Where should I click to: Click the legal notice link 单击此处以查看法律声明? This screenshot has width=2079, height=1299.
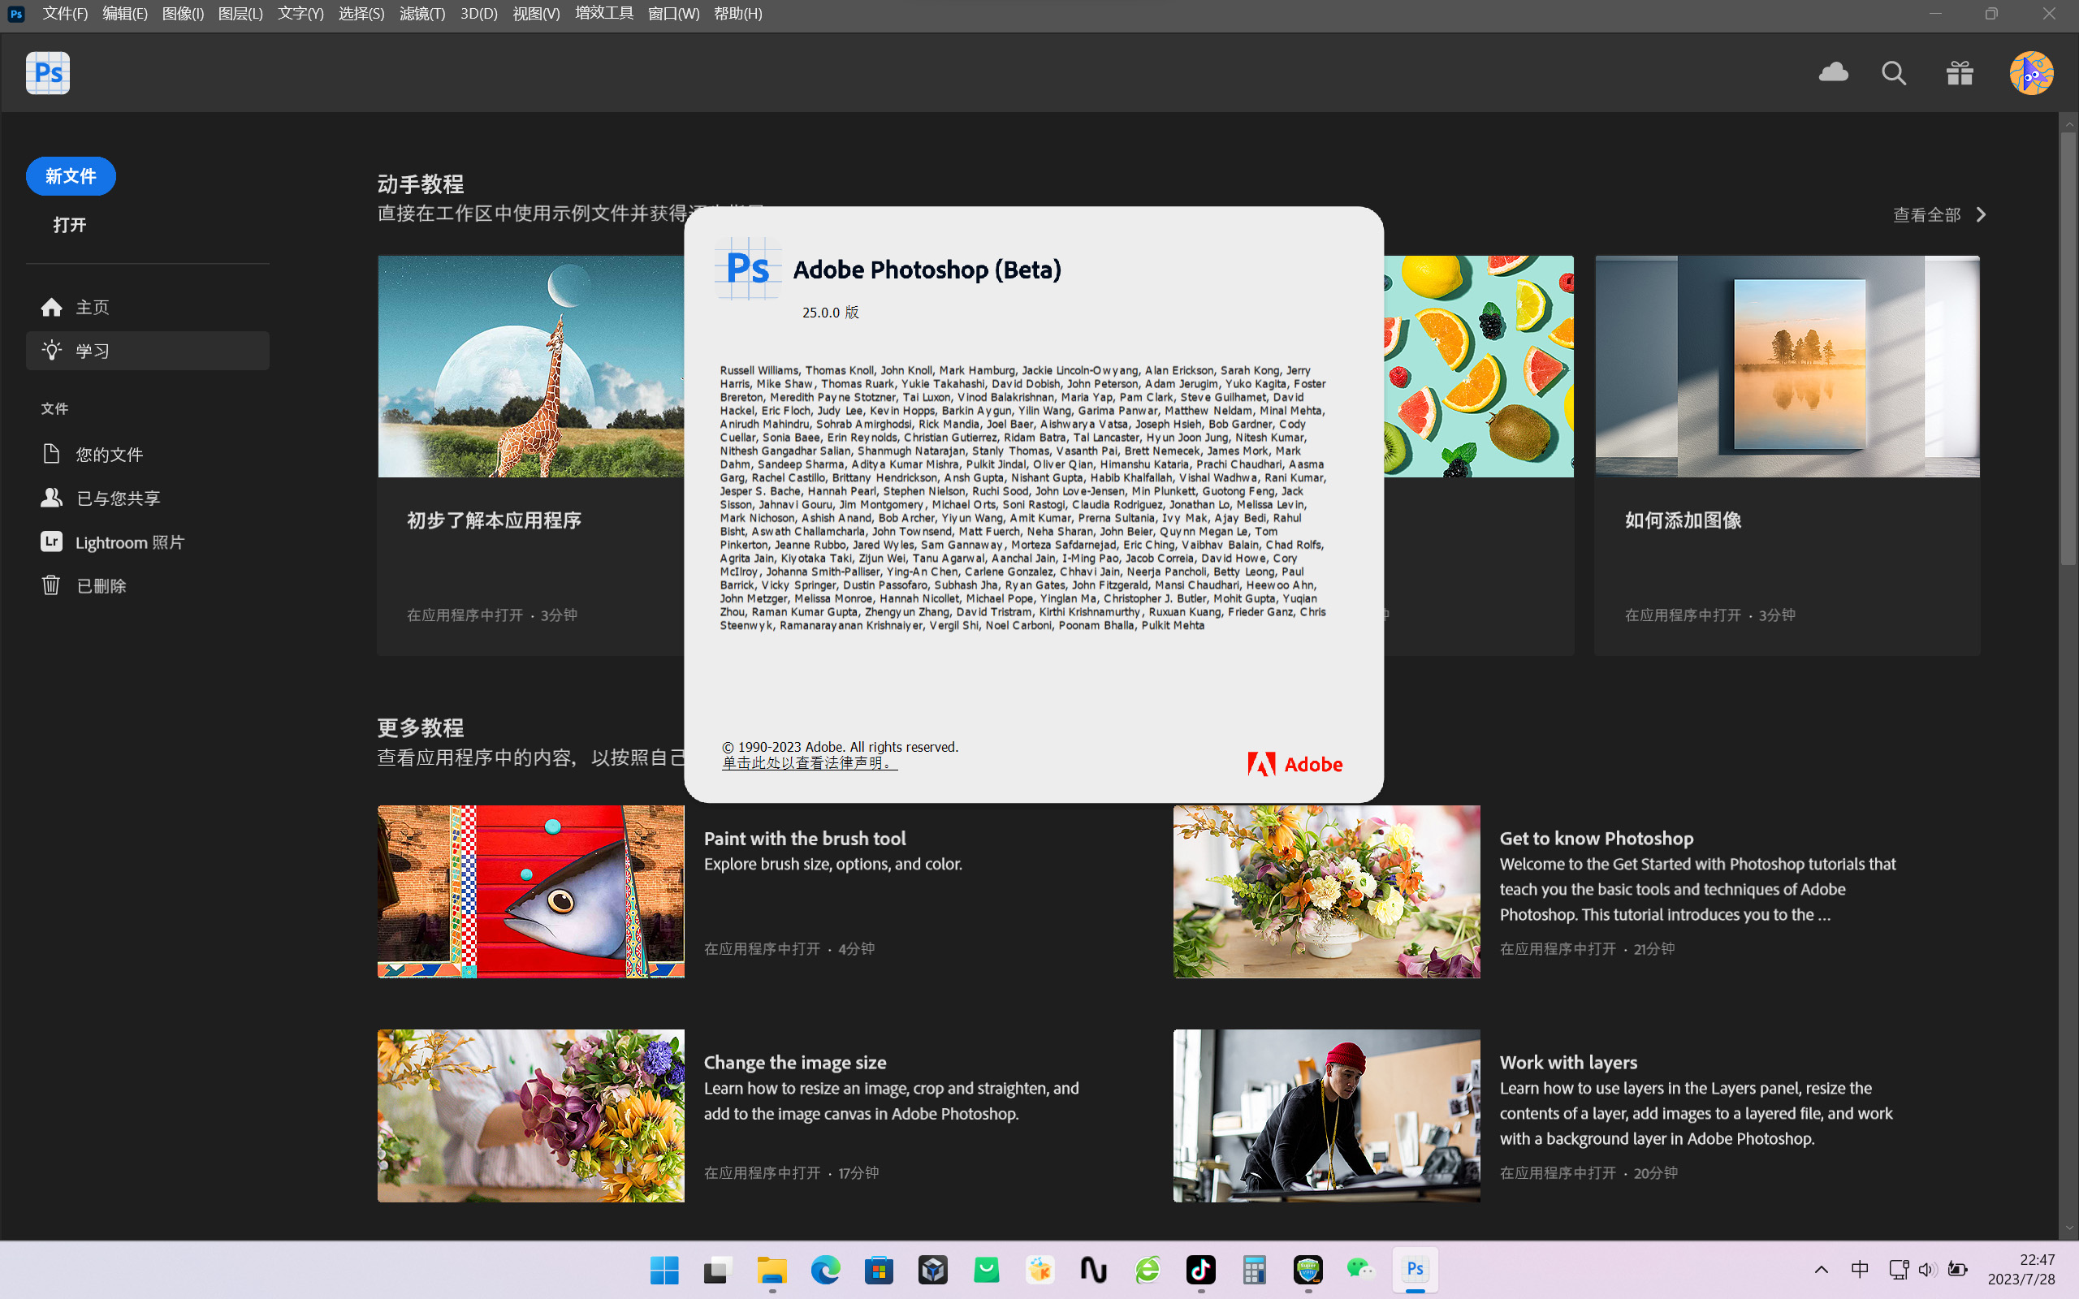pyautogui.click(x=809, y=763)
